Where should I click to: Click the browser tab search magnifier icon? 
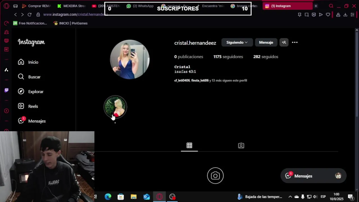(331, 6)
